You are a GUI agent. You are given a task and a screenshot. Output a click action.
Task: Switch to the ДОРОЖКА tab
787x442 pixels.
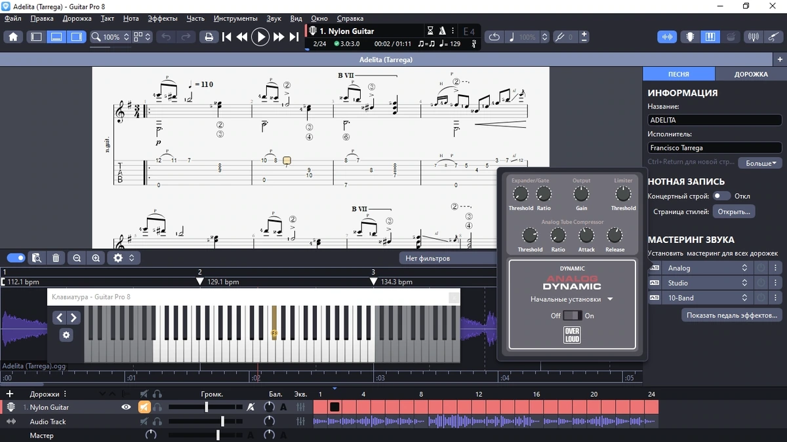pos(751,74)
